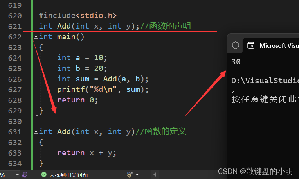Image resolution: width=299 pixels, height=179 pixels.
Task: Click line number 620
Action: click(15, 16)
